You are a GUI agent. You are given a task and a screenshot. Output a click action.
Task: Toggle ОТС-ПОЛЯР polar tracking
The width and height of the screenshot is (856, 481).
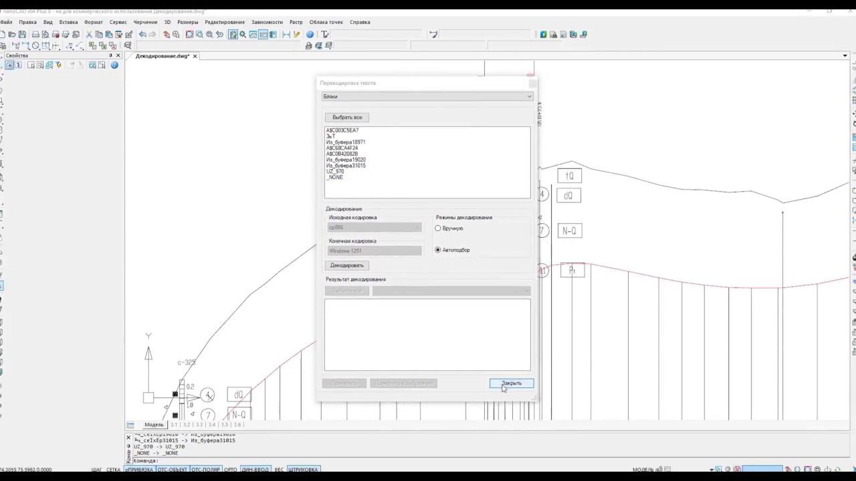tap(206, 470)
